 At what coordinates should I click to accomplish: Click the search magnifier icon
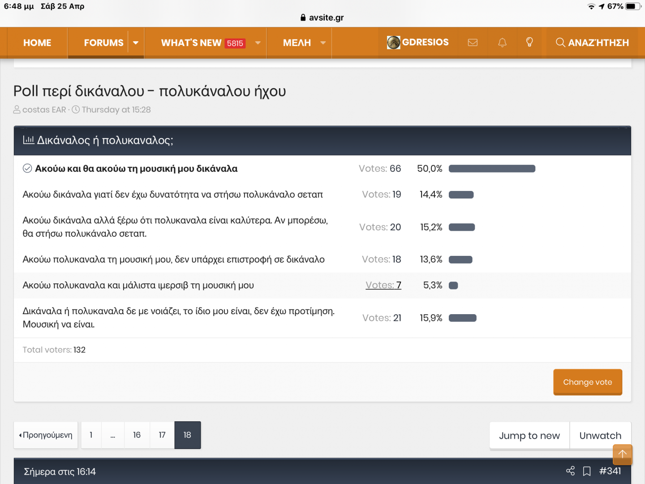coord(560,43)
